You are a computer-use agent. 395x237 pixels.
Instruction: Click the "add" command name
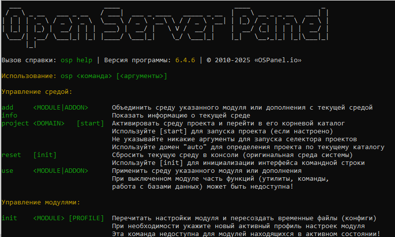[7, 108]
